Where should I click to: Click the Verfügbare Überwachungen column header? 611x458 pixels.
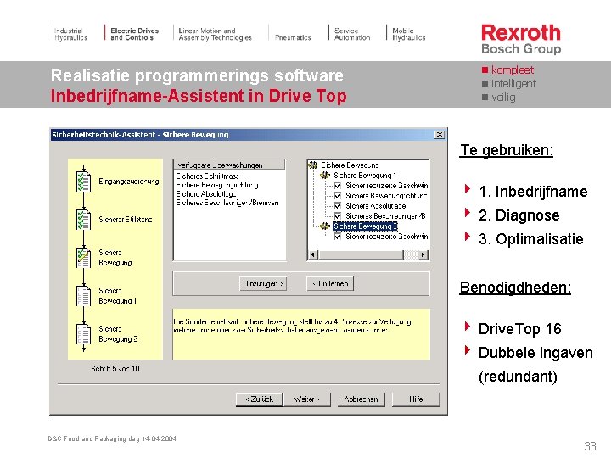(x=229, y=165)
